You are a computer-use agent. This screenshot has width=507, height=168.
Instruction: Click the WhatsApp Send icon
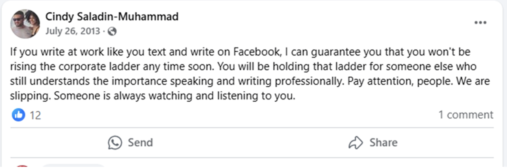click(x=115, y=143)
